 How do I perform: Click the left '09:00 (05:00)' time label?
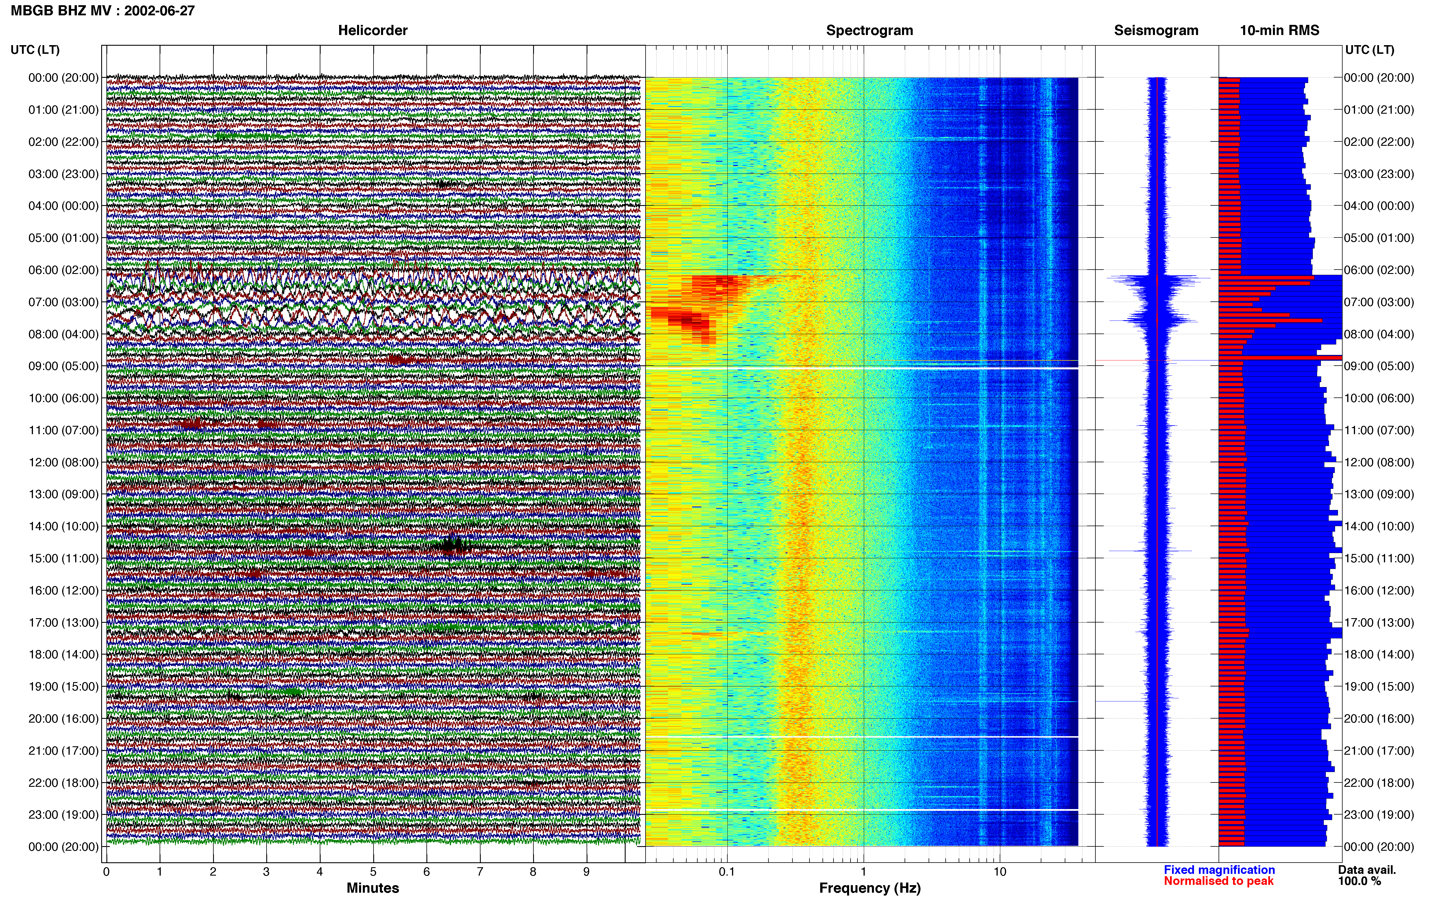click(64, 366)
